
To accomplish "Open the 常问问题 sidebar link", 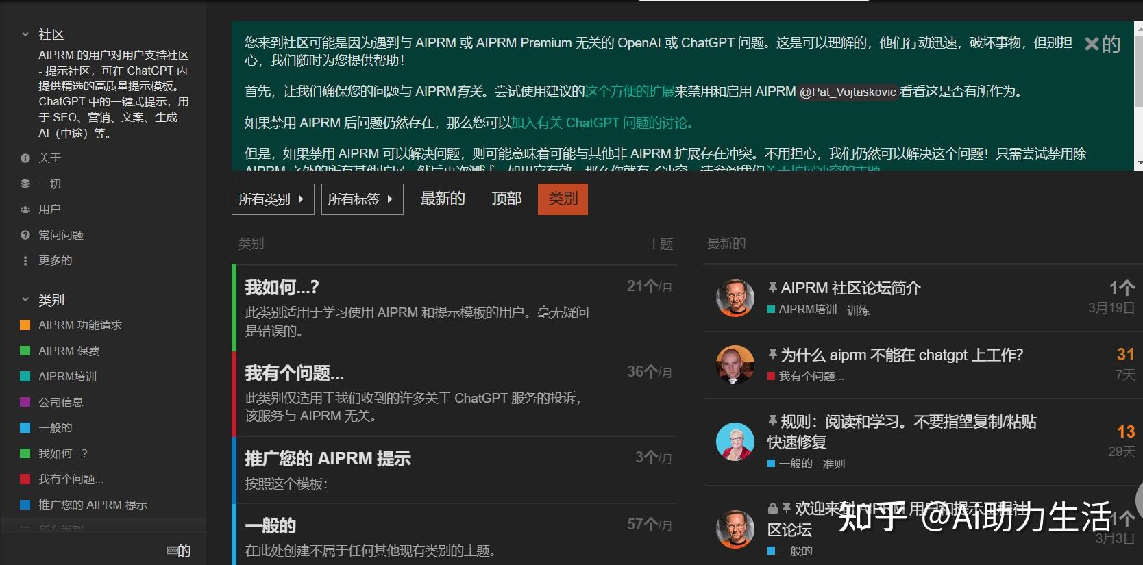I will [61, 235].
